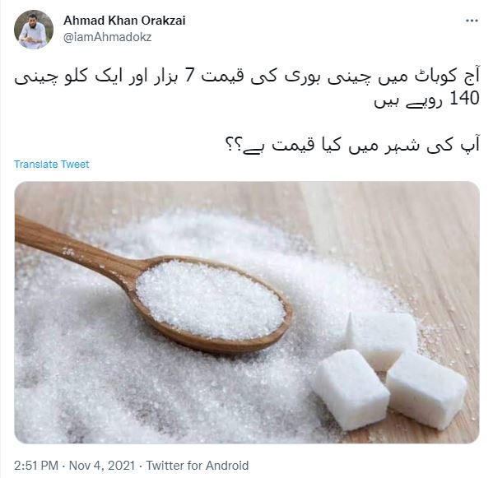This screenshot has width=493, height=478.
Task: Click the Urdu question line ending with ??
Action: click(352, 145)
